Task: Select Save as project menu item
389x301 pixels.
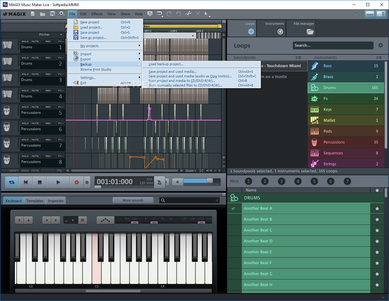Action: point(93,38)
